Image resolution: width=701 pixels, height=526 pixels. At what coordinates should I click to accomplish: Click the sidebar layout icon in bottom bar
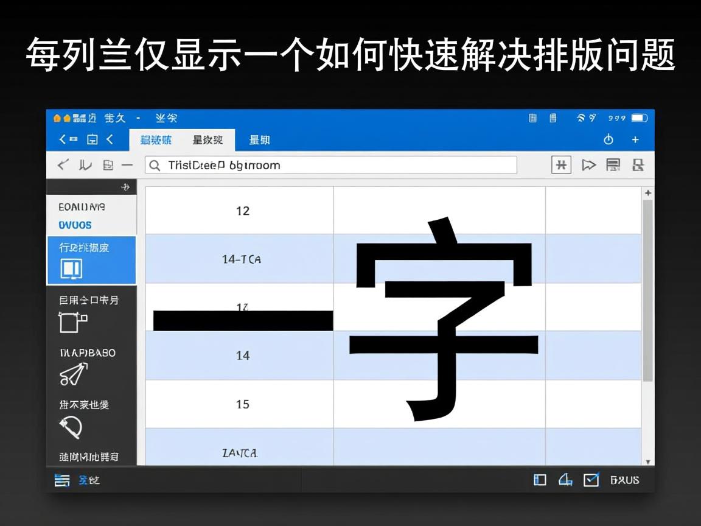coord(540,480)
